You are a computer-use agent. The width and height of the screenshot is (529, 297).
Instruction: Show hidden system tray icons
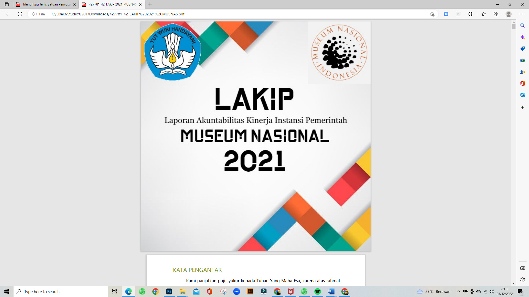(x=459, y=291)
